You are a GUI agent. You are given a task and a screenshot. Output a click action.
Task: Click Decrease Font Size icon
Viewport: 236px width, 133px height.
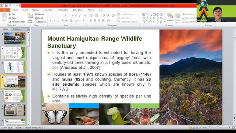pyautogui.click(x=80, y=16)
